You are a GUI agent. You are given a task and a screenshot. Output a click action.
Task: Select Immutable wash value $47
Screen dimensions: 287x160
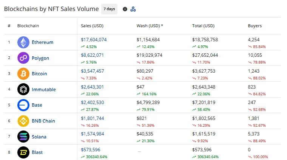pyautogui.click(x=140, y=87)
